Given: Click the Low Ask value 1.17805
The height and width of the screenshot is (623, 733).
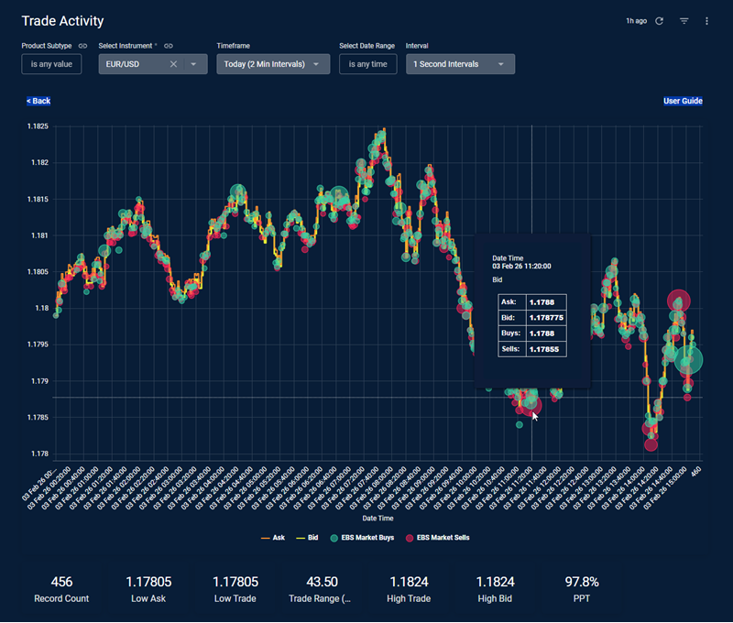Looking at the screenshot, I should [x=148, y=582].
